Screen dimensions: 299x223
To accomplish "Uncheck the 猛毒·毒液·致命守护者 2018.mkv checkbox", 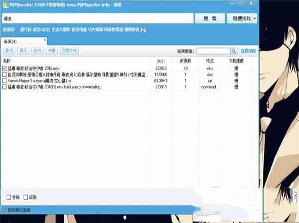I will click(x=5, y=68).
